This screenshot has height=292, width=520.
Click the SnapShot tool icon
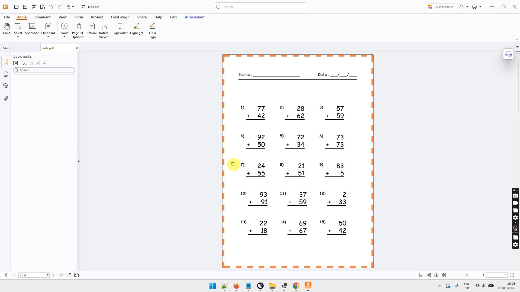pos(32,29)
